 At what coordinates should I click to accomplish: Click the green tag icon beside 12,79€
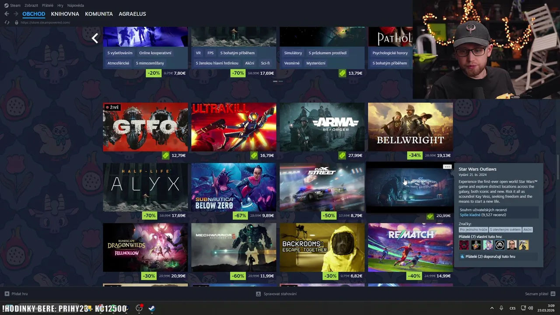pos(166,155)
